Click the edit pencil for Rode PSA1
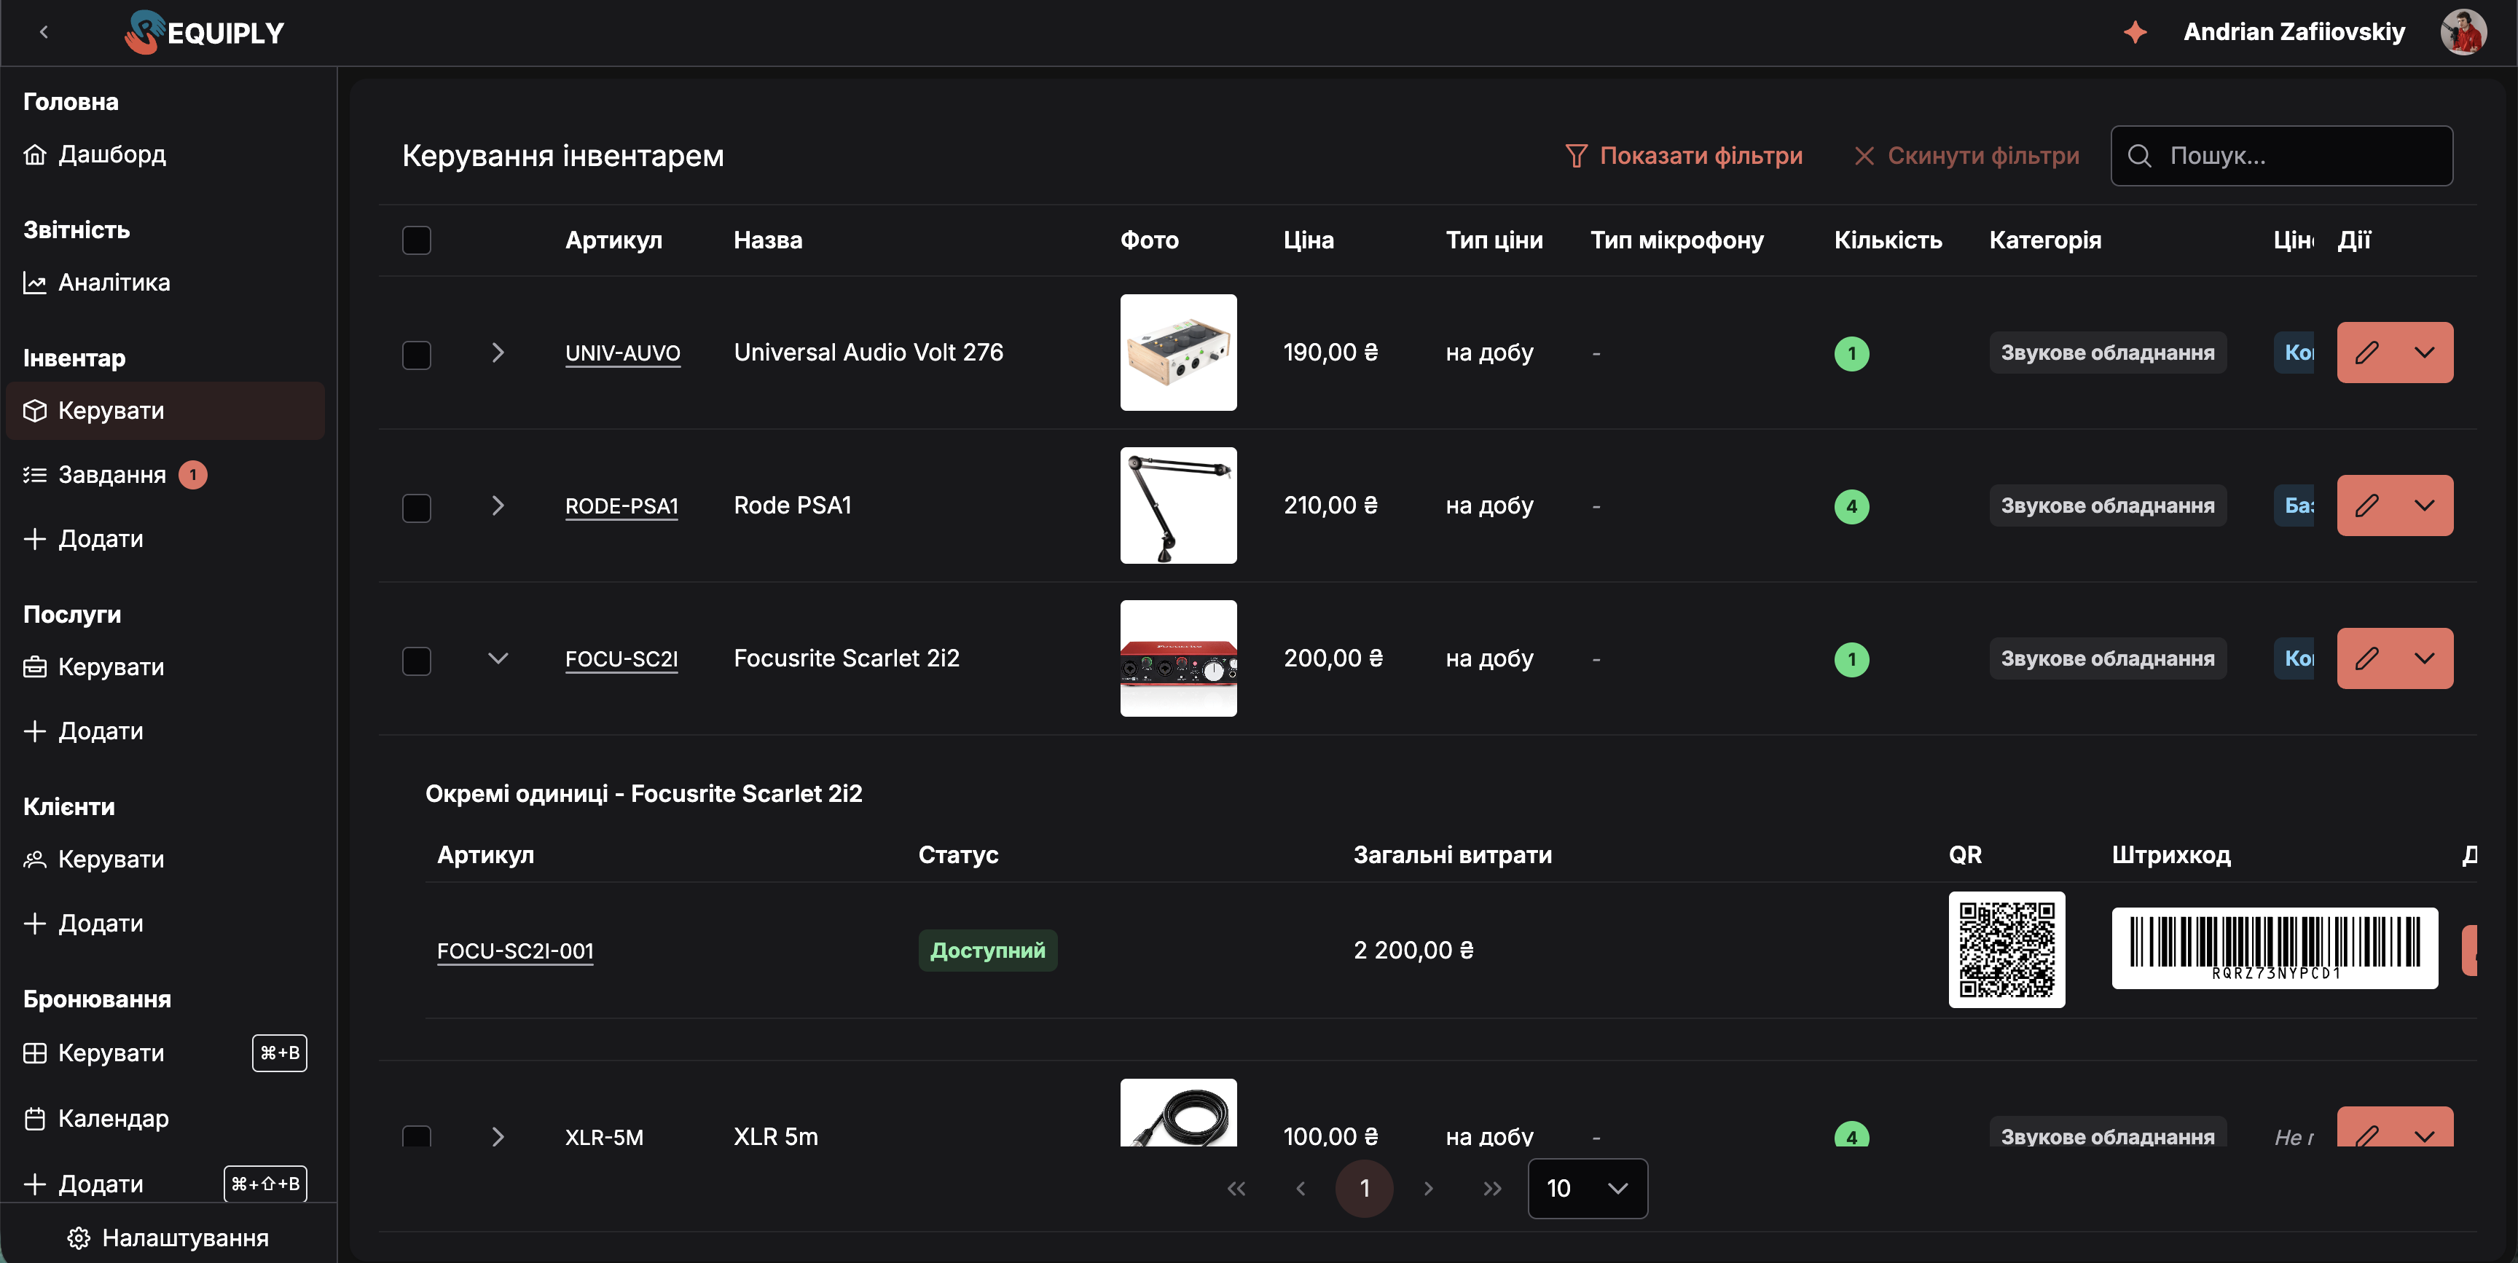The width and height of the screenshot is (2518, 1263). click(x=2366, y=505)
